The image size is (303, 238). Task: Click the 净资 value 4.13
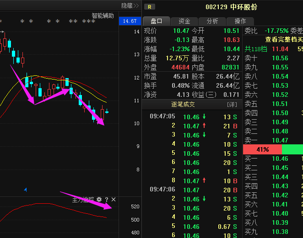pos(183,95)
